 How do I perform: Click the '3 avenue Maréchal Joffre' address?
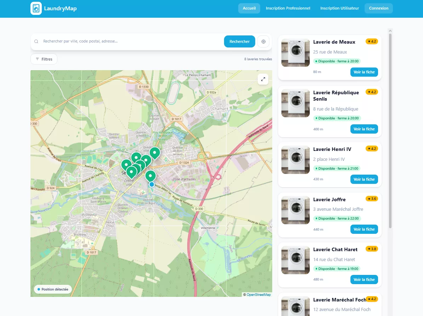[x=338, y=209]
